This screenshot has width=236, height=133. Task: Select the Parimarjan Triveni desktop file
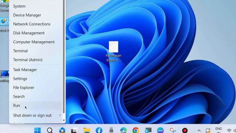coord(114,51)
